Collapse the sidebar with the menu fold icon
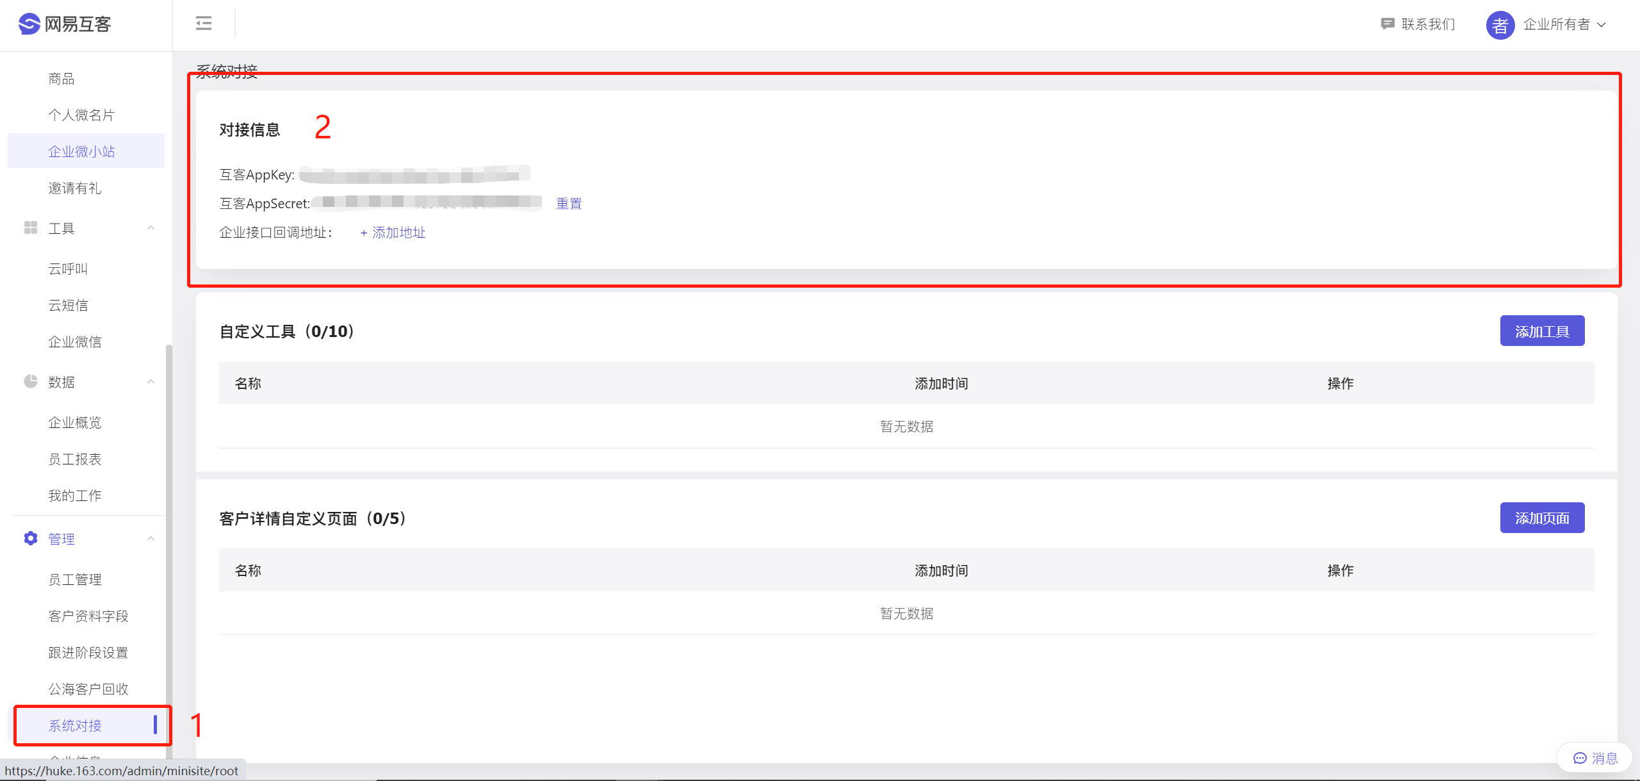Screen dimensions: 1640x781 pos(204,24)
